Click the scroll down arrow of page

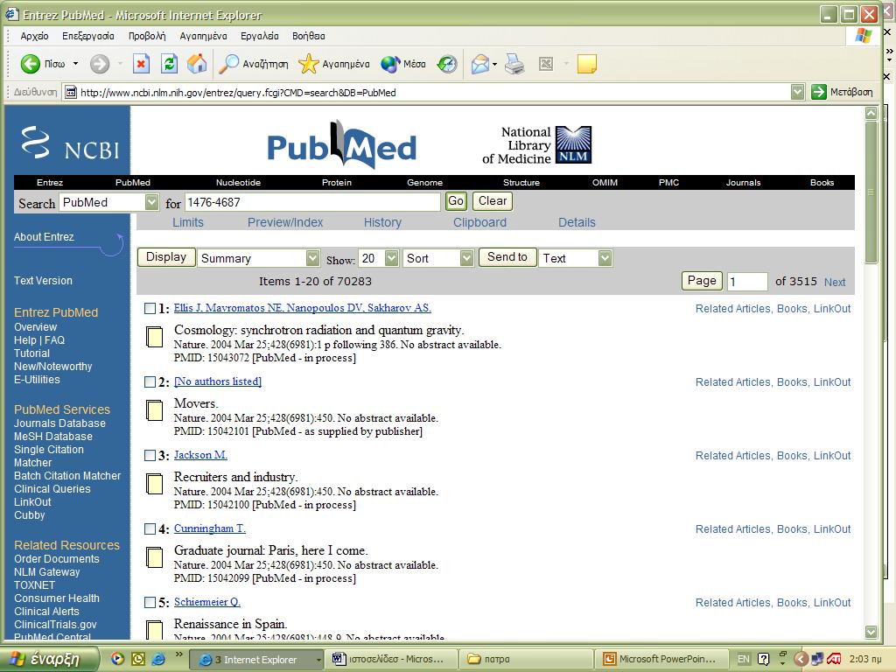coord(871,632)
